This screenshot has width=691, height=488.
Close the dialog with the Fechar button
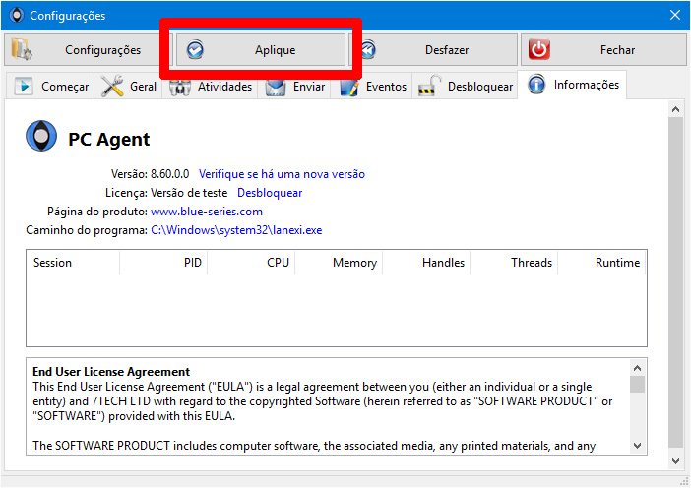[603, 50]
